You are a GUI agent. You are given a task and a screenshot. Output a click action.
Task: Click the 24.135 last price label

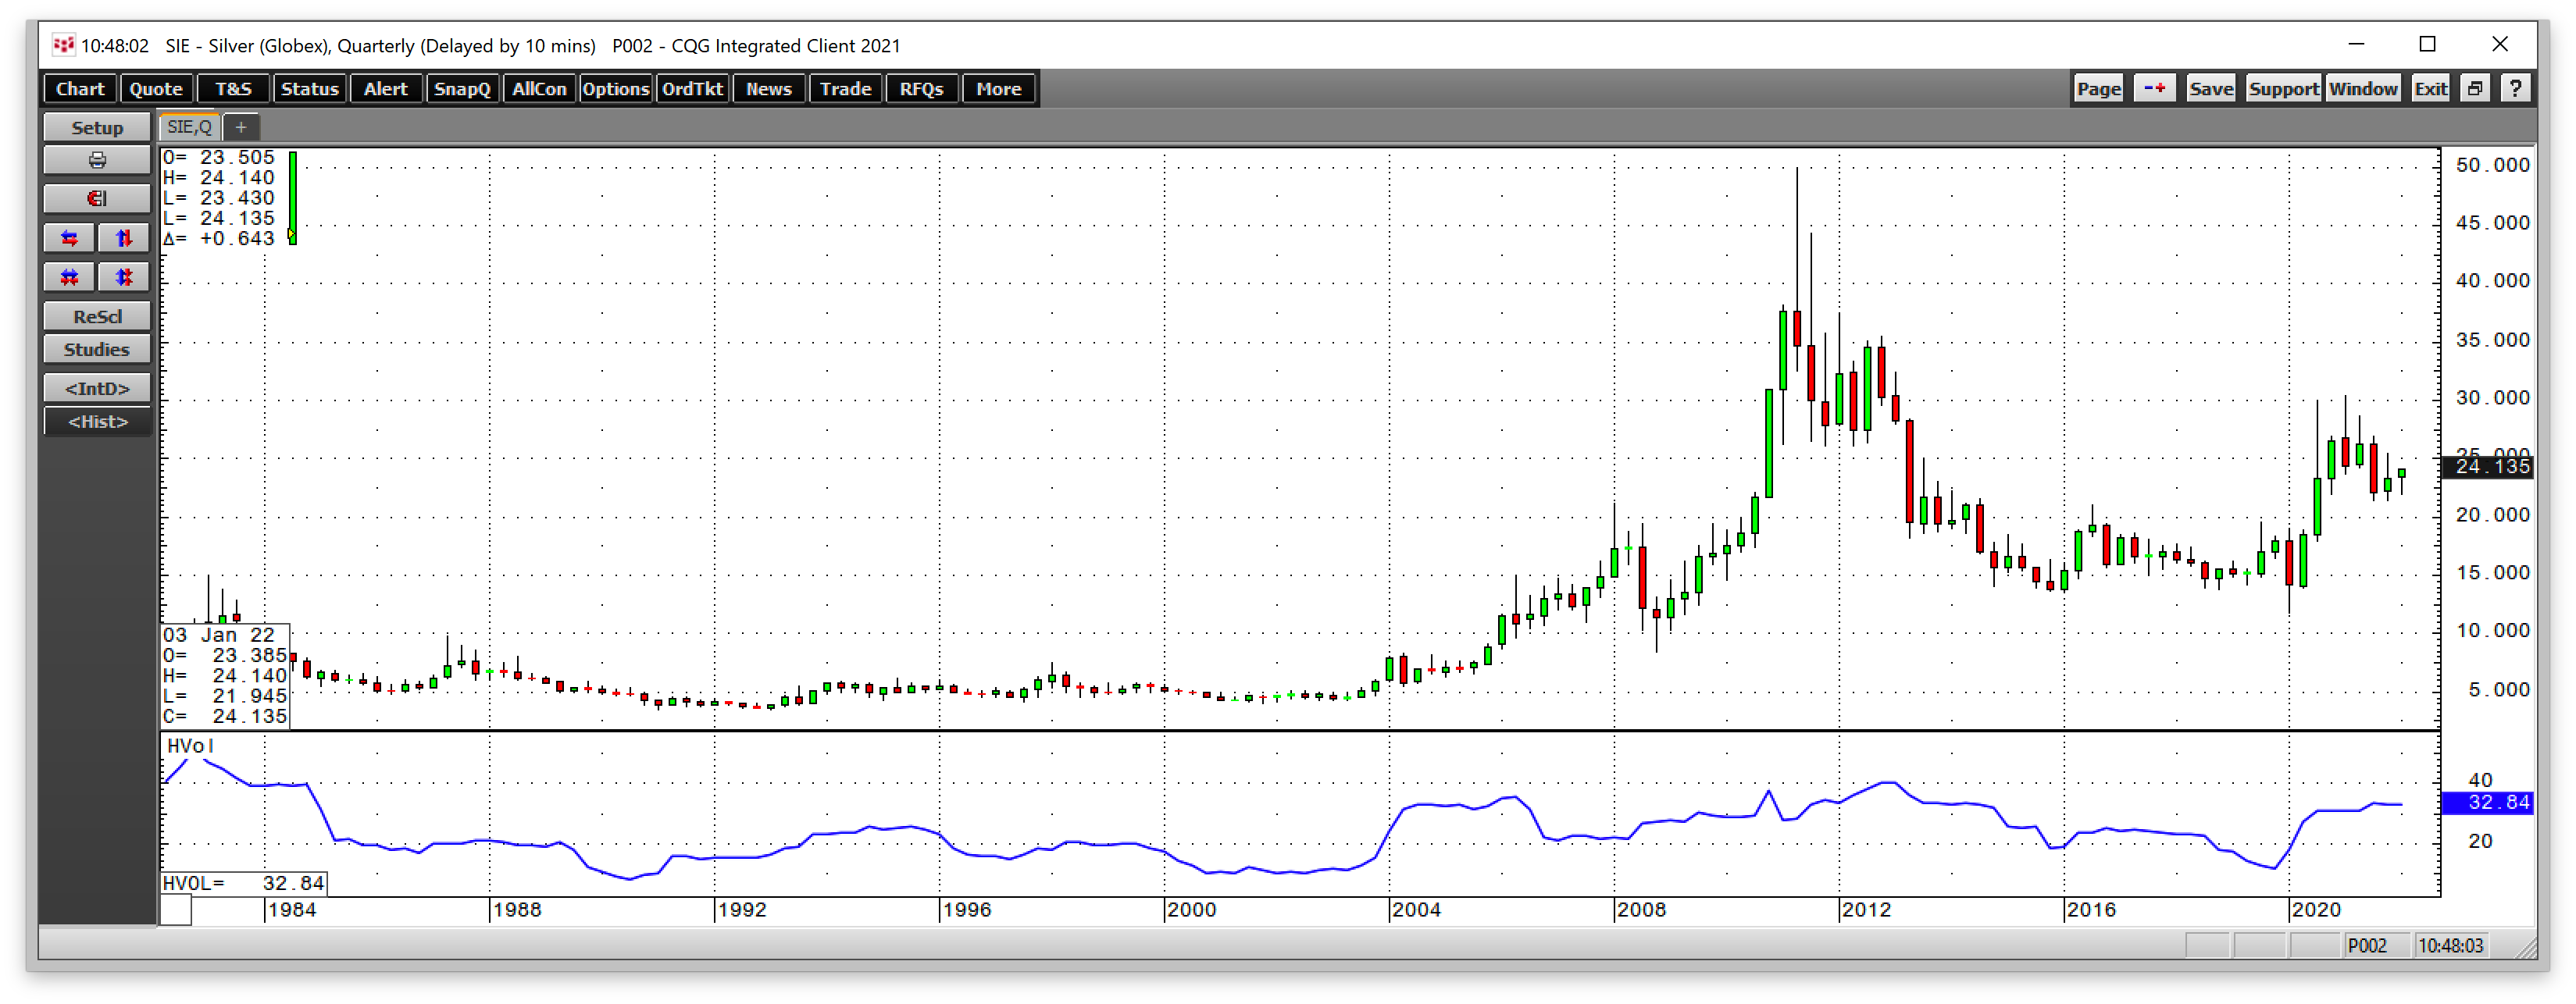(2488, 466)
